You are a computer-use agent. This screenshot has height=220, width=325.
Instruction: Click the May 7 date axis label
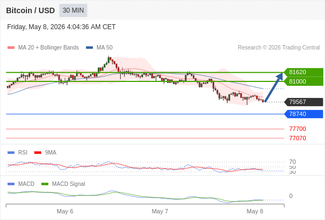(x=160, y=211)
